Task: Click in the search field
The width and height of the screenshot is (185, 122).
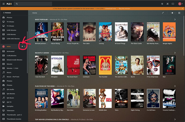Action: click(33, 4)
